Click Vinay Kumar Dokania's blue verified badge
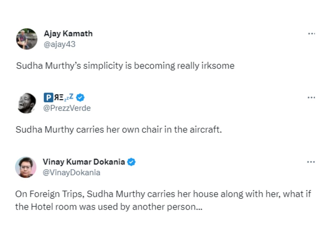Screen dimensions: 316x237 pos(131,162)
